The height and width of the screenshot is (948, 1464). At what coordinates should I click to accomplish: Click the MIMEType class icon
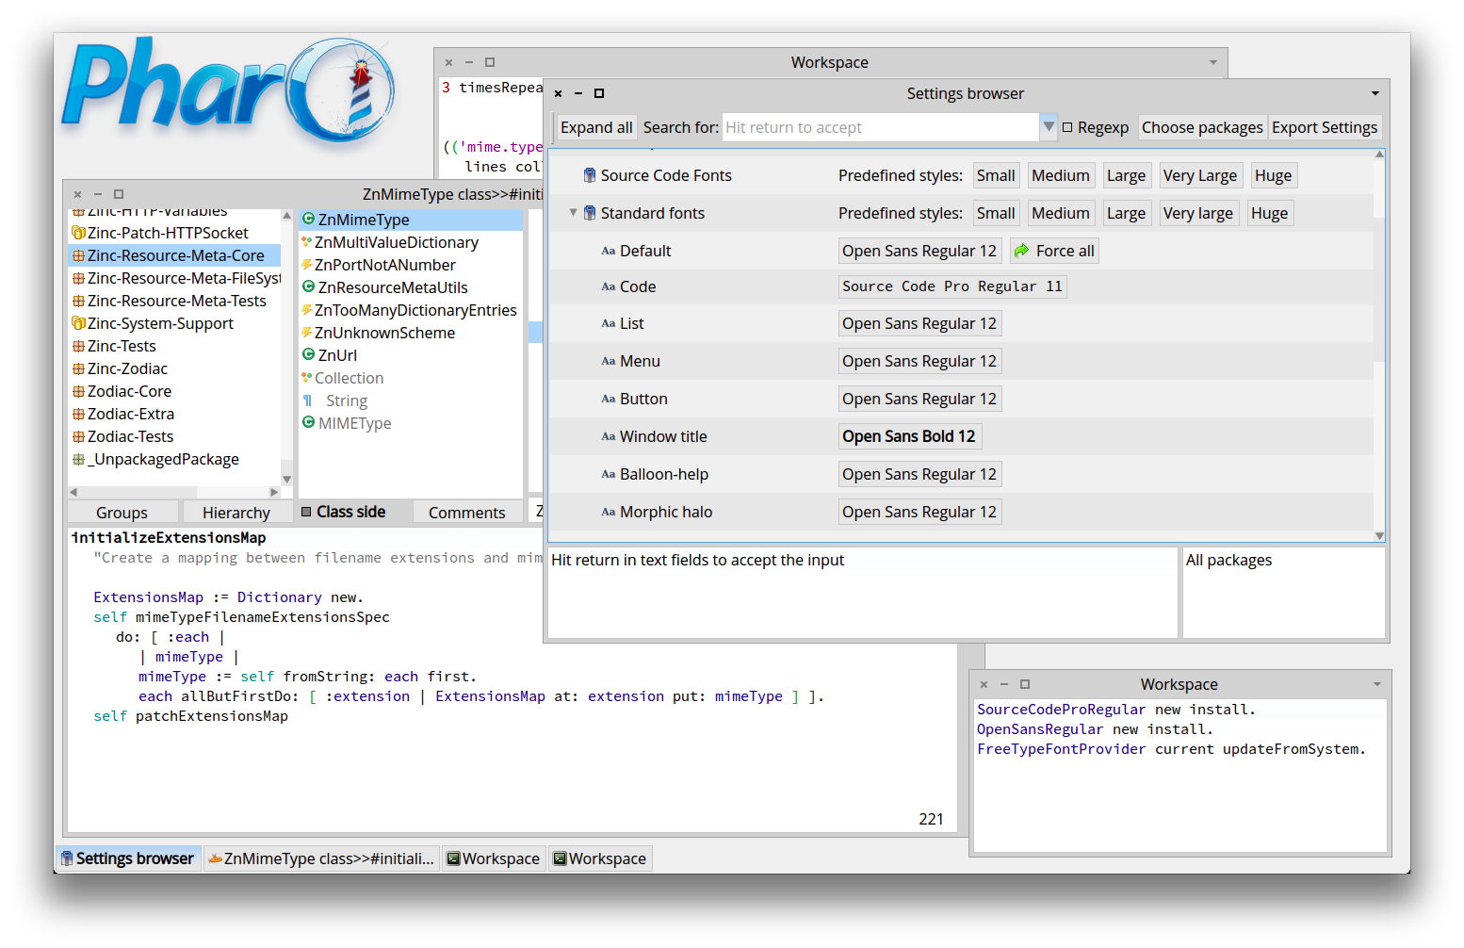pyautogui.click(x=308, y=422)
